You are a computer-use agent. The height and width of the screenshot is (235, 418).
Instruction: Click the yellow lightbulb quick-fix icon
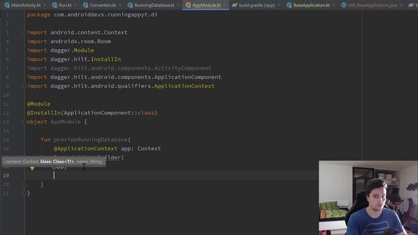32,168
